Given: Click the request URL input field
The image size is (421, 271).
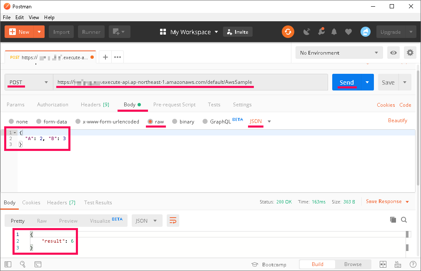Looking at the screenshot, I should 190,82.
